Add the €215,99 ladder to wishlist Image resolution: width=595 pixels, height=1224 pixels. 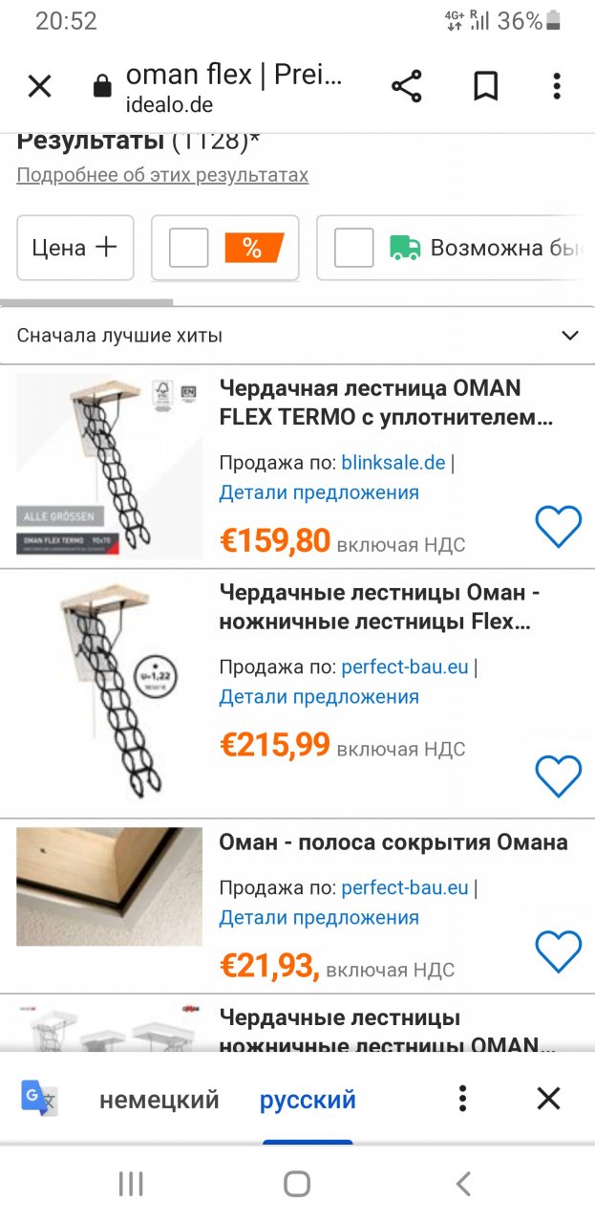[558, 776]
